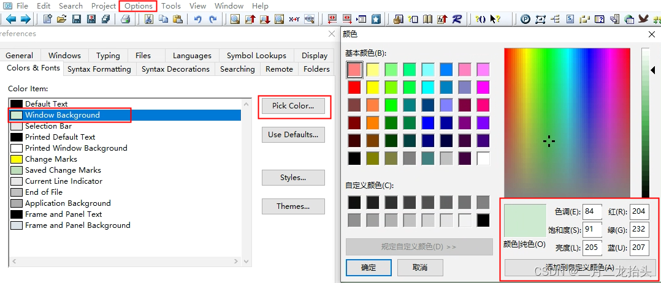Switch to the General preferences tab
The image size is (661, 283).
[20, 56]
